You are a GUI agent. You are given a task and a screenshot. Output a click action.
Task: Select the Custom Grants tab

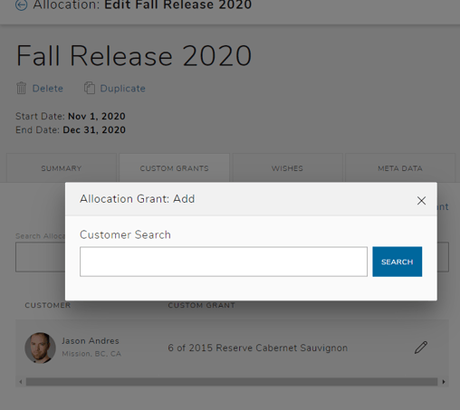click(x=174, y=168)
